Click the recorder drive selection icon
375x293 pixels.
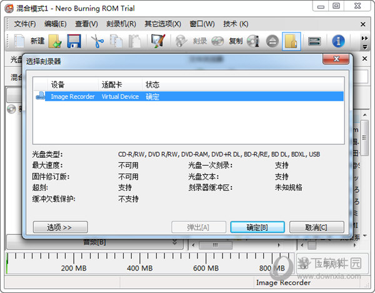314,41
